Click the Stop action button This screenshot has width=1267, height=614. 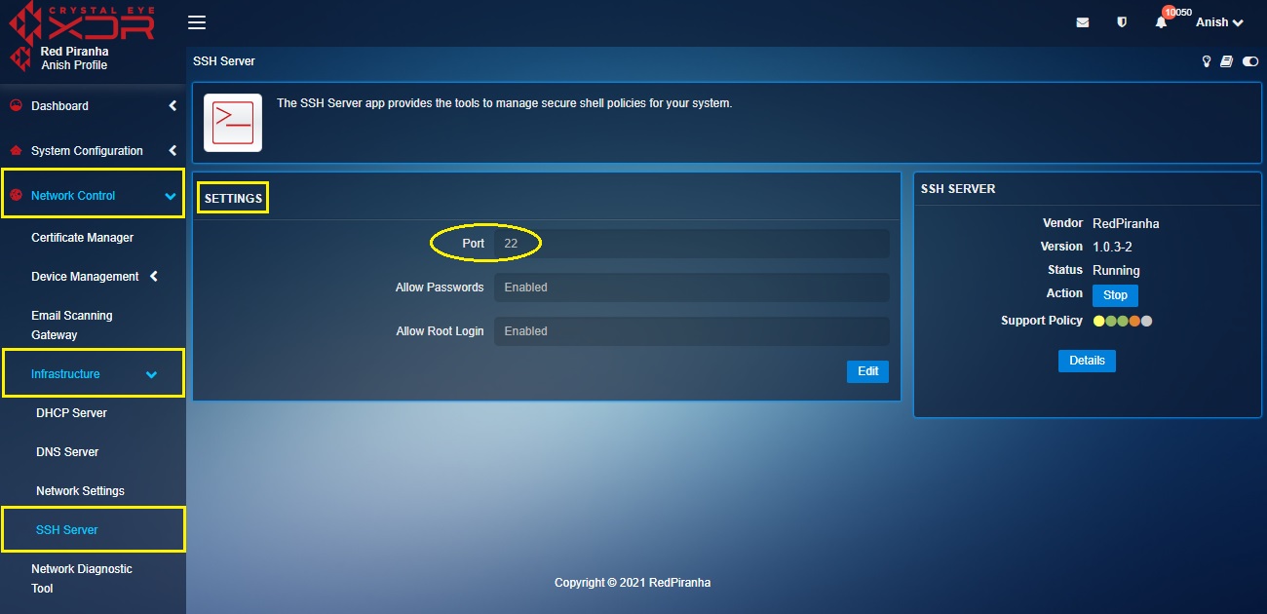coord(1115,295)
